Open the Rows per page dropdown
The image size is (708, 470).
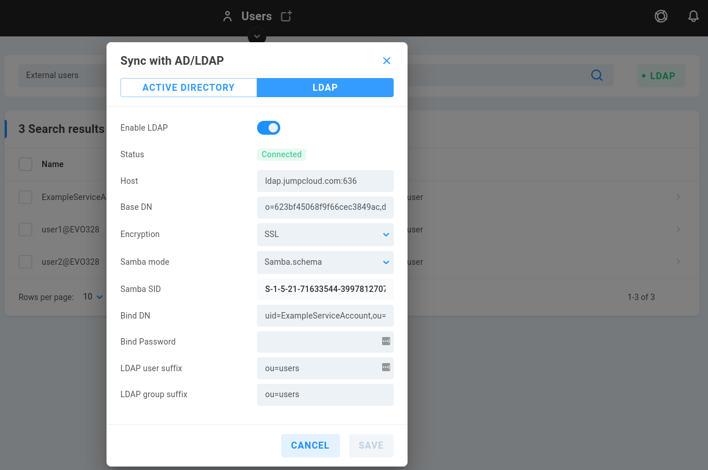pyautogui.click(x=93, y=297)
